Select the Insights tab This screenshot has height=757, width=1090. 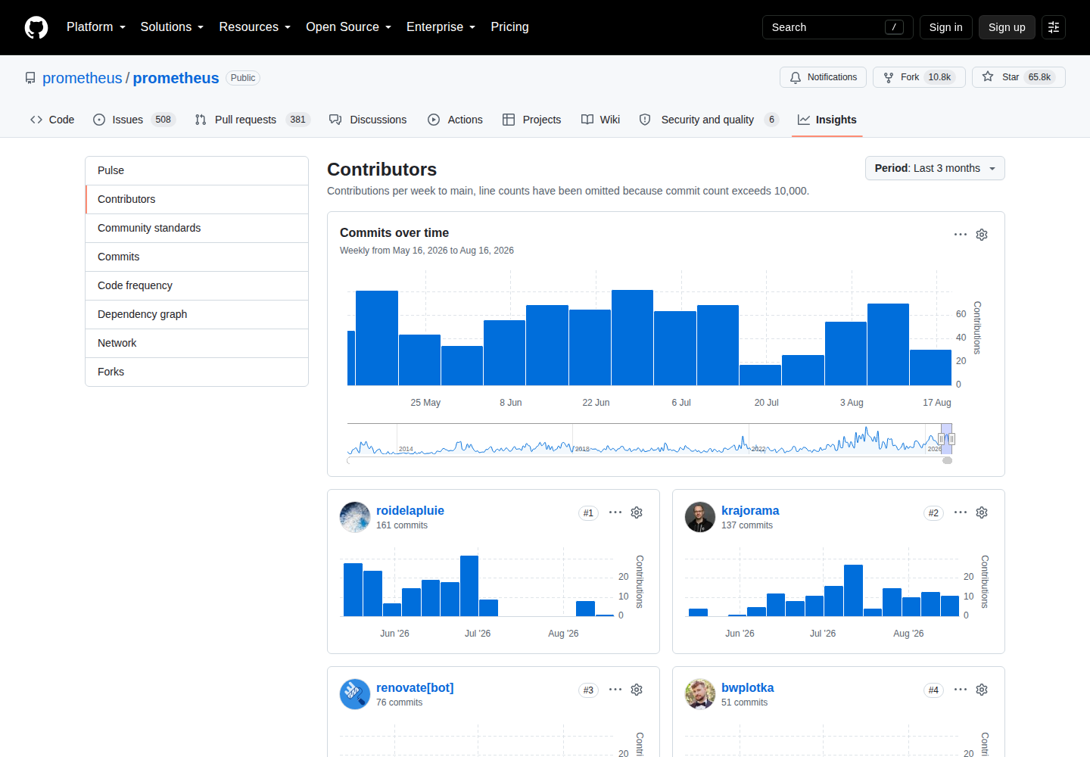[827, 120]
